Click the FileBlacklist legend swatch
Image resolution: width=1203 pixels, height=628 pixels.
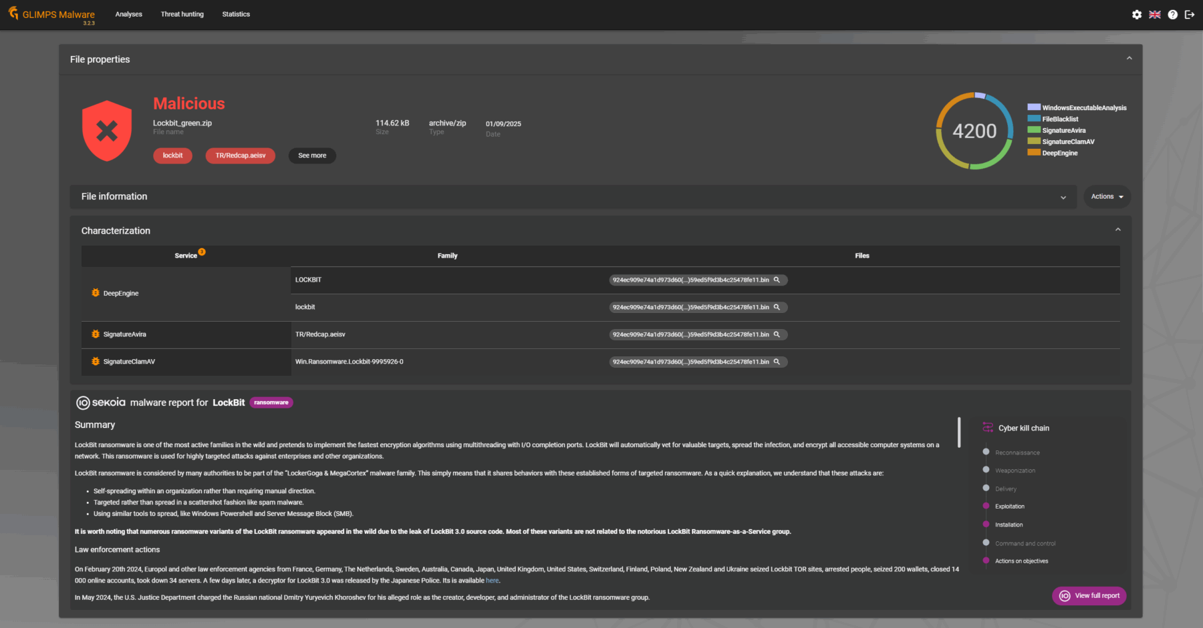(1034, 118)
